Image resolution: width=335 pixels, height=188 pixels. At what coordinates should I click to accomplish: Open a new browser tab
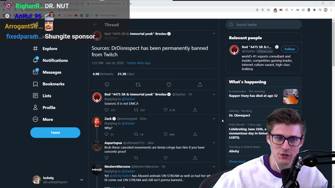coord(130,4)
